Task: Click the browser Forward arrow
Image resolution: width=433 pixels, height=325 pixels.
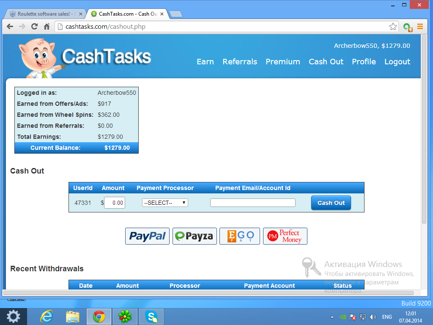Action: pyautogui.click(x=22, y=27)
